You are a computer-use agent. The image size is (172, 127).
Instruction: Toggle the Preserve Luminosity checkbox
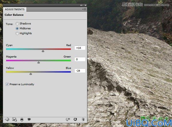click(7, 84)
